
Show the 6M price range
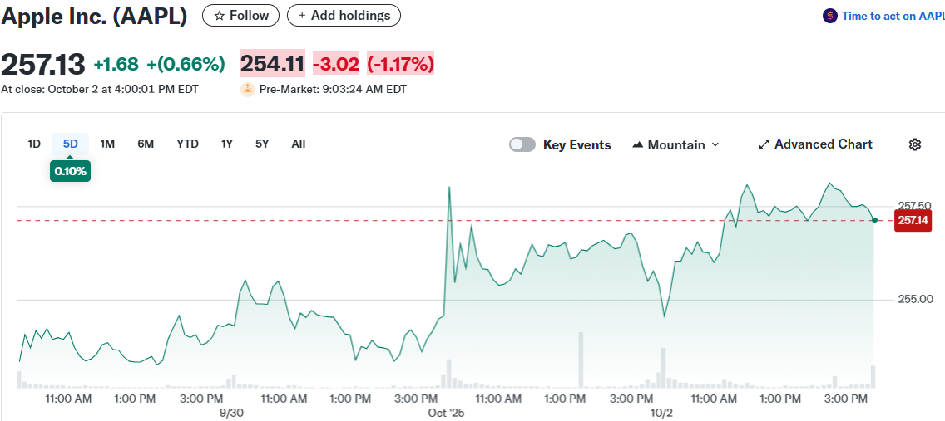(146, 144)
